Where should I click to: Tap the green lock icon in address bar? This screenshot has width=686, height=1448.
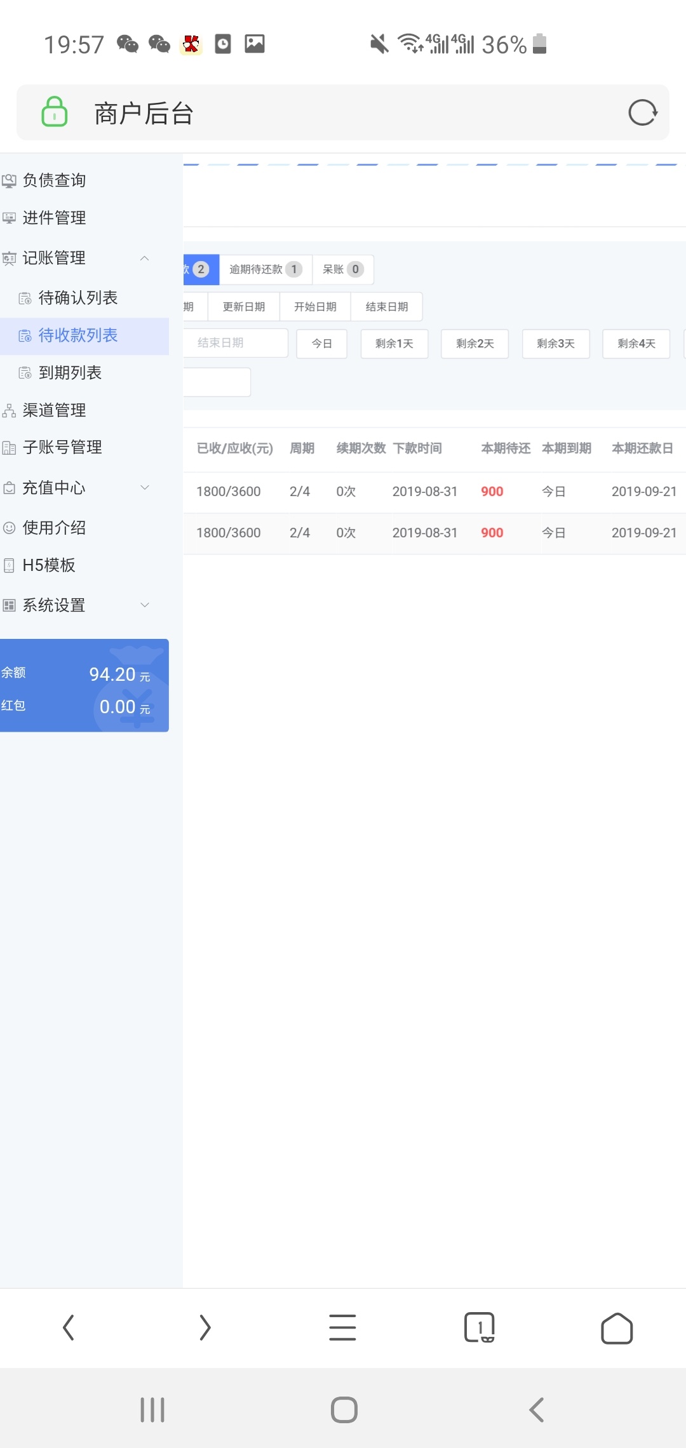[55, 112]
